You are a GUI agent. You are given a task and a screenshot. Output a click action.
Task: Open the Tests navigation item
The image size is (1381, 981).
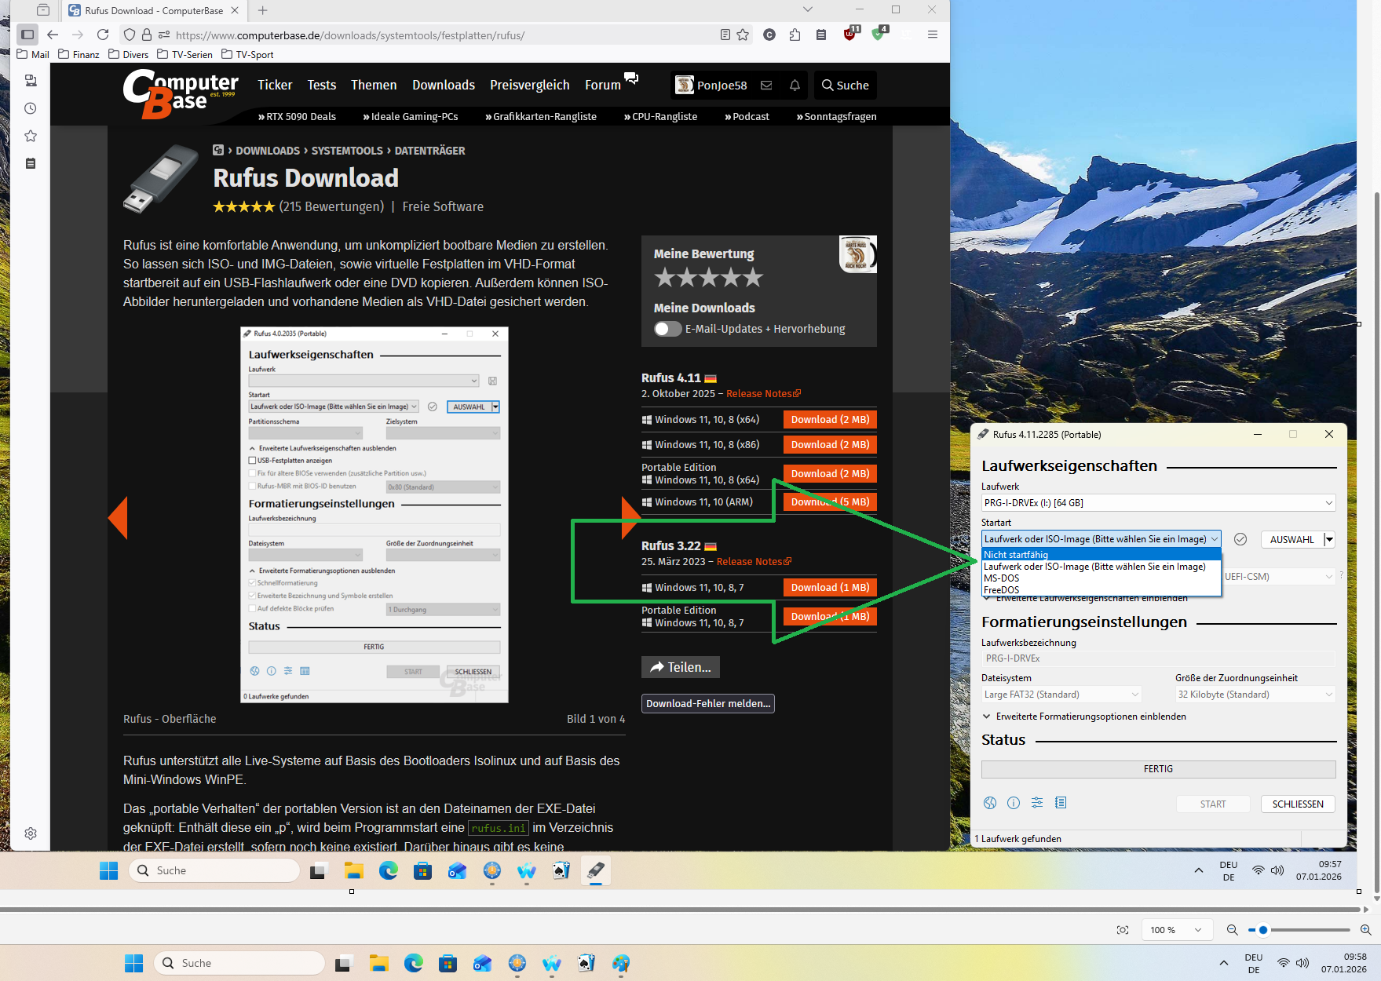tap(322, 85)
